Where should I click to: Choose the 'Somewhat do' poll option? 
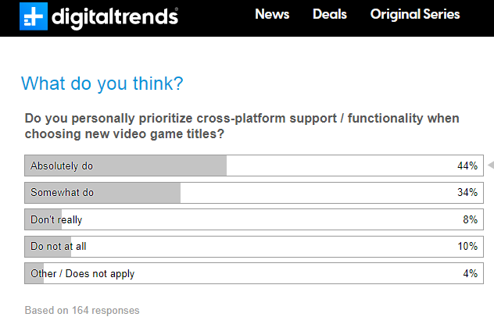(254, 193)
